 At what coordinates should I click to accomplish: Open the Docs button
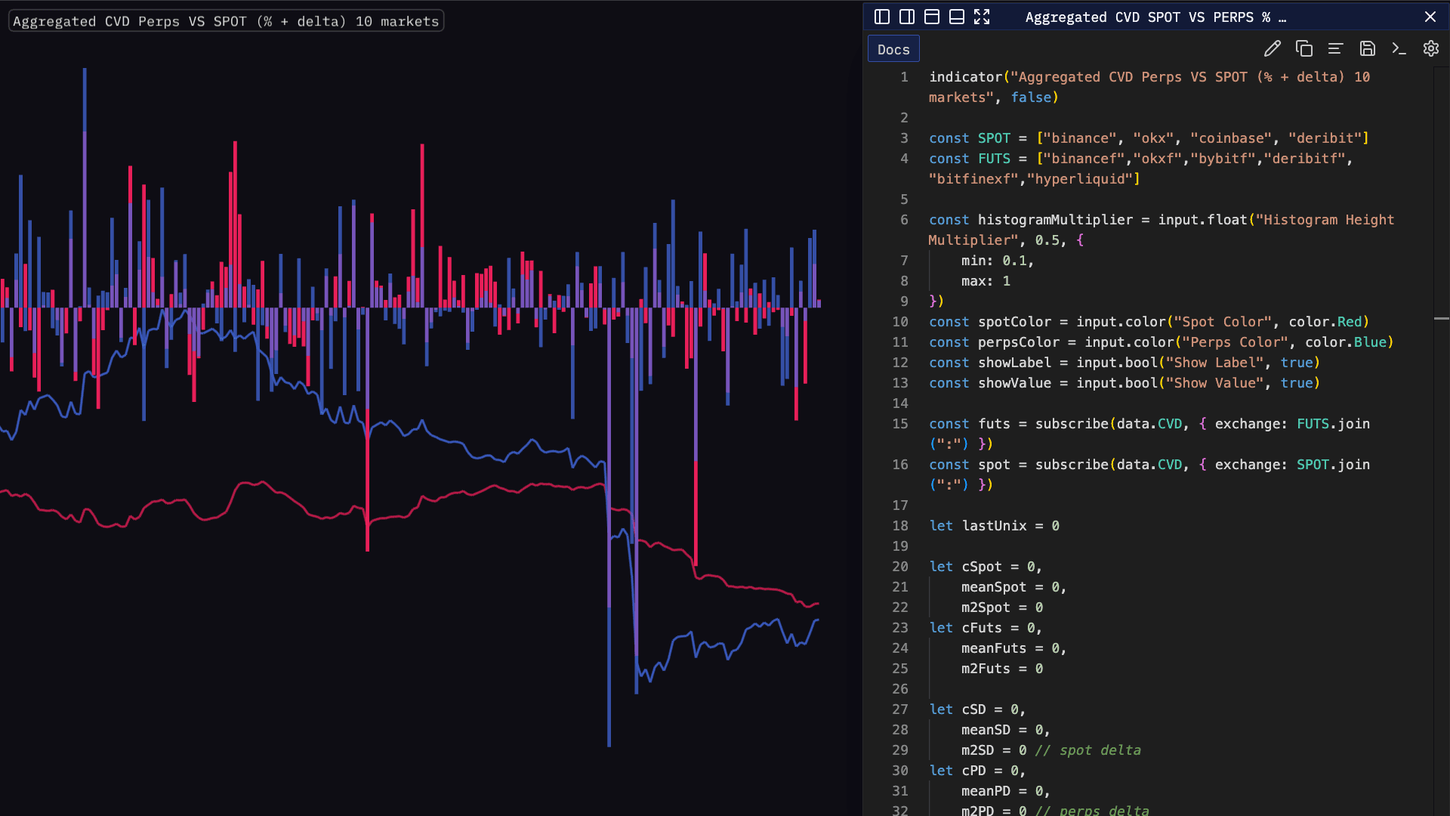point(893,49)
